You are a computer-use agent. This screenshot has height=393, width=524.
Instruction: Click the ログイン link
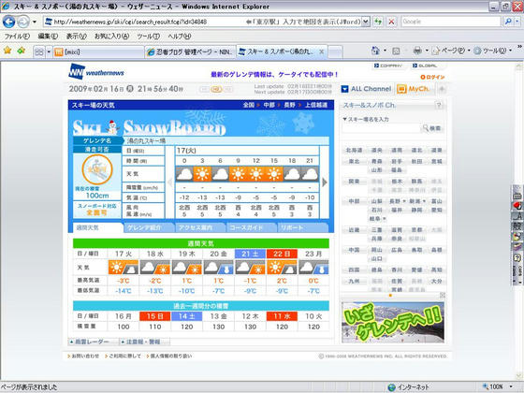pyautogui.click(x=432, y=77)
